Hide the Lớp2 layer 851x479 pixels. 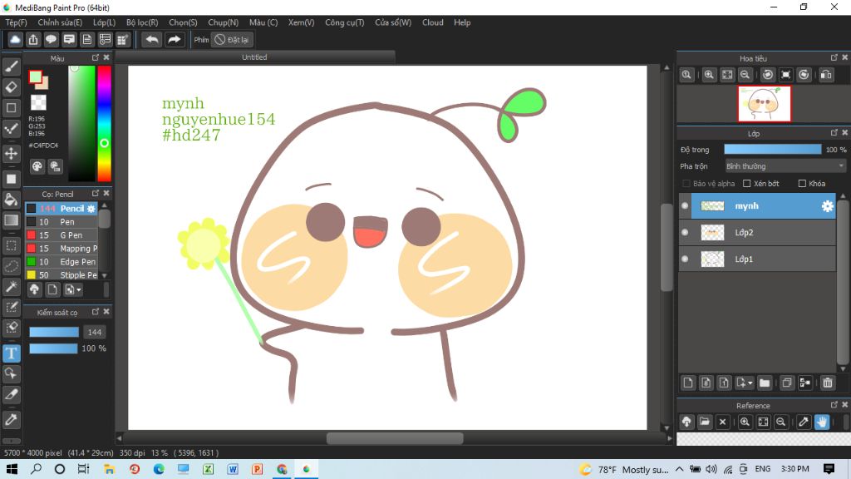pyautogui.click(x=685, y=233)
